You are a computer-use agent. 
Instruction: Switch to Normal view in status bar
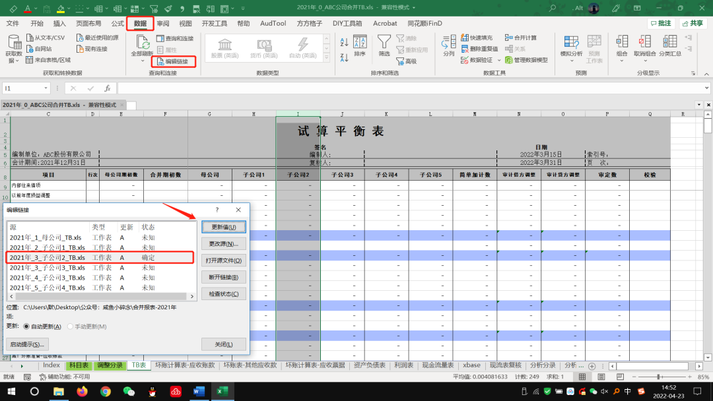[x=582, y=377]
